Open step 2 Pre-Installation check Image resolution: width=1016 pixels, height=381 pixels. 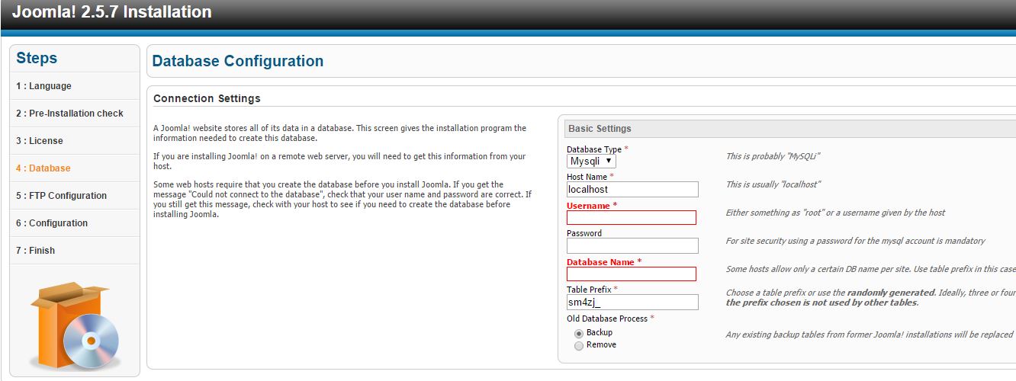point(69,114)
